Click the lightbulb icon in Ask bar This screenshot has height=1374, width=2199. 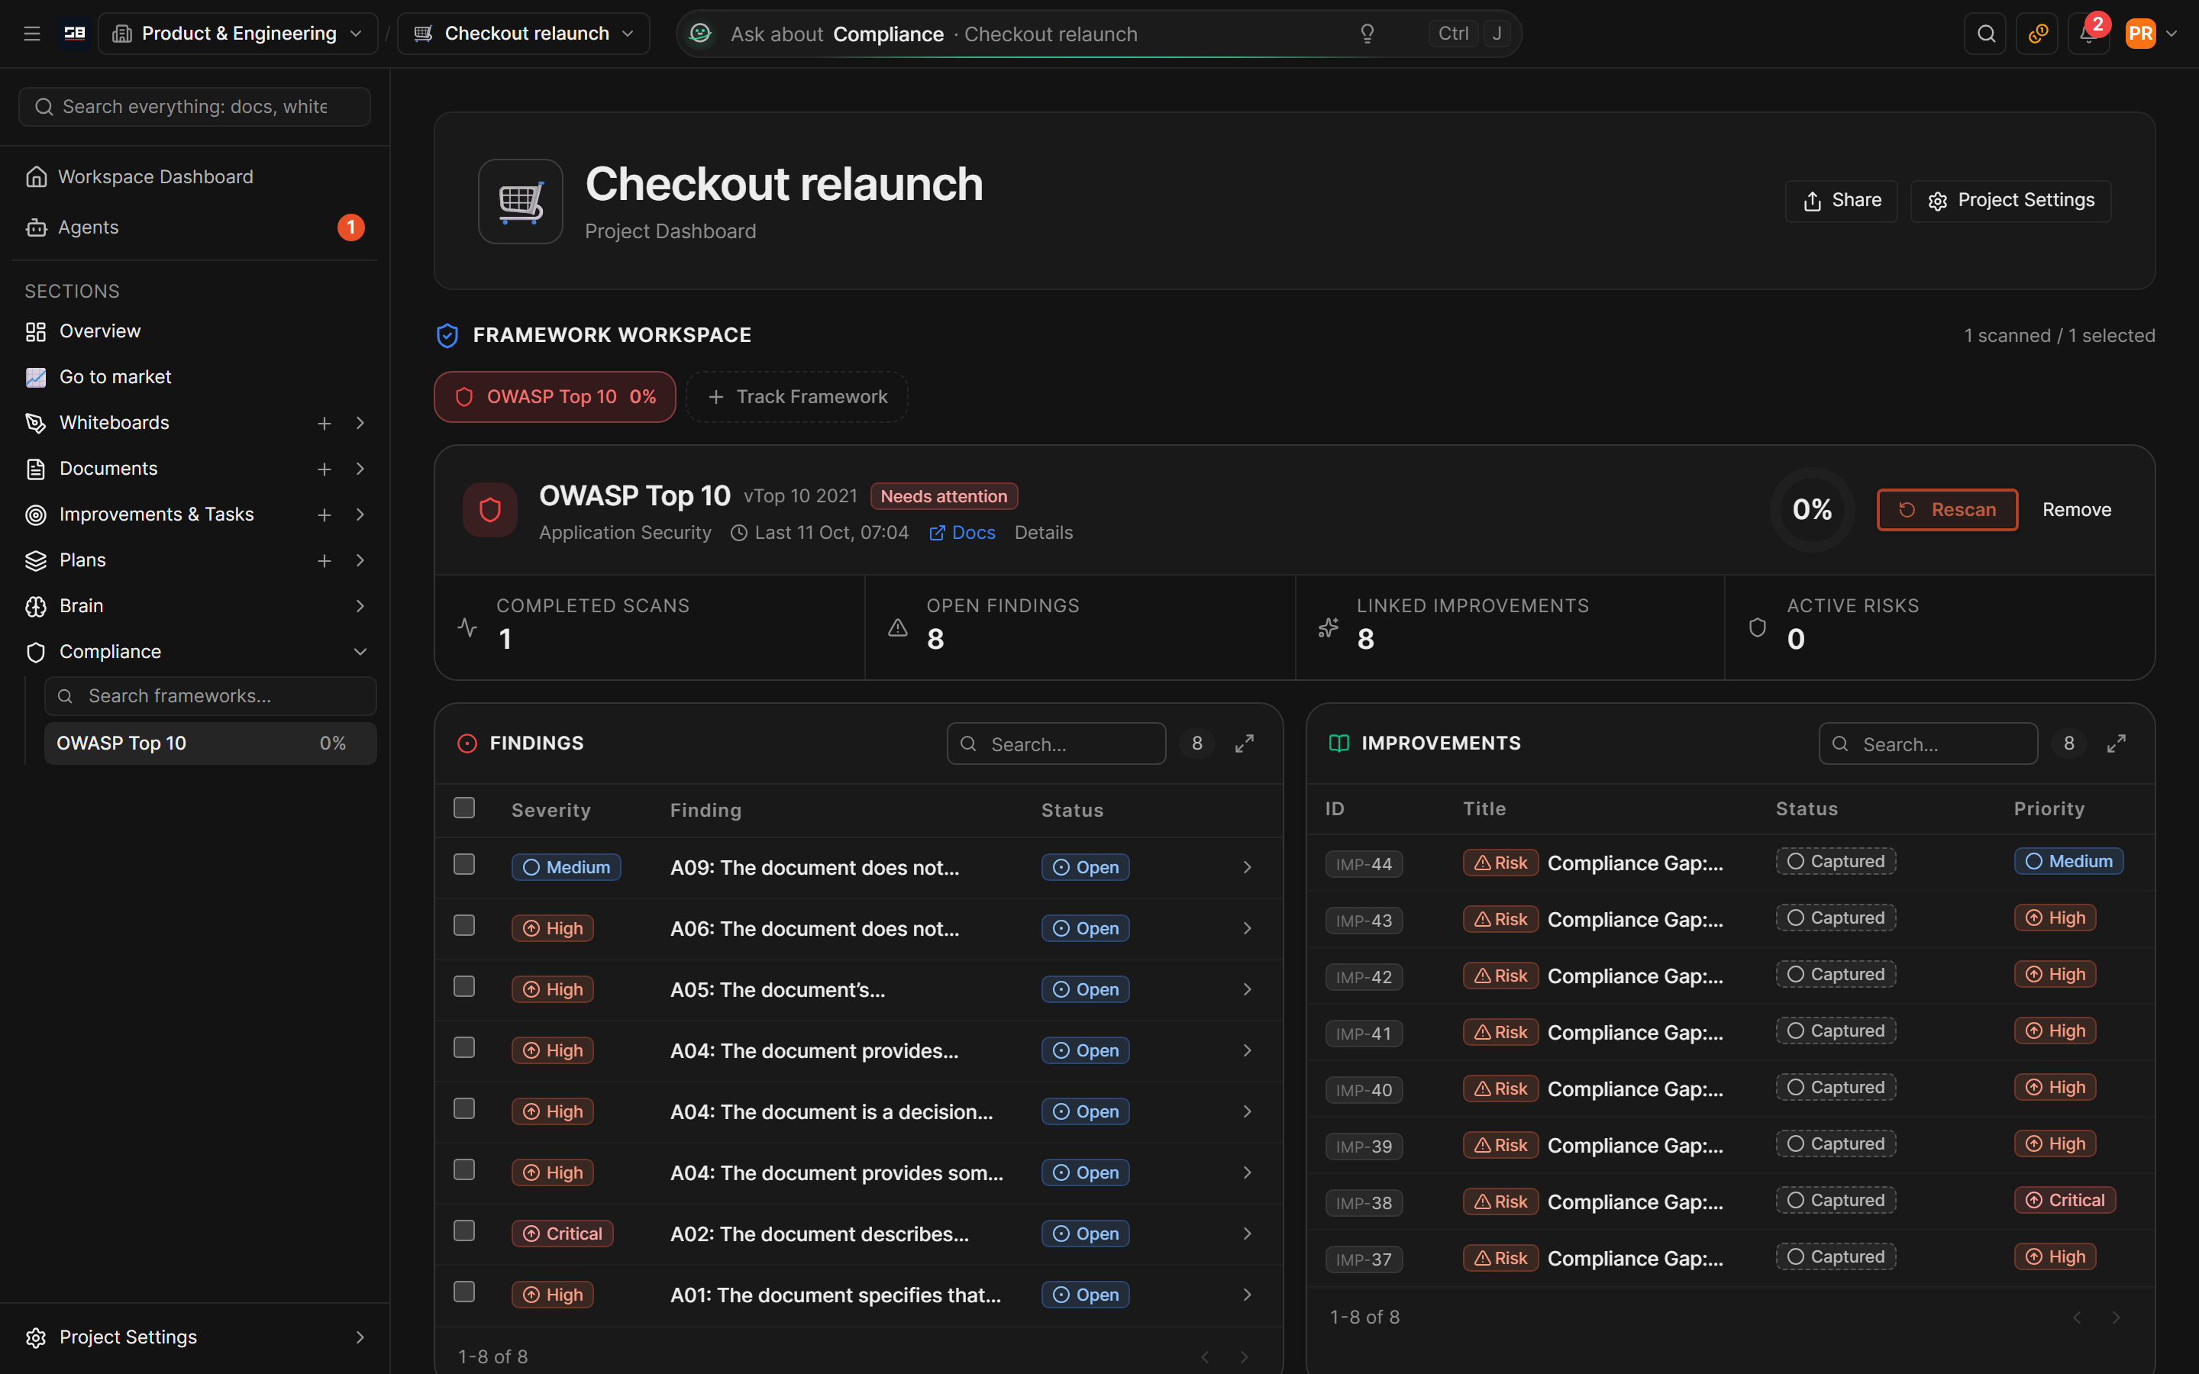click(x=1367, y=34)
